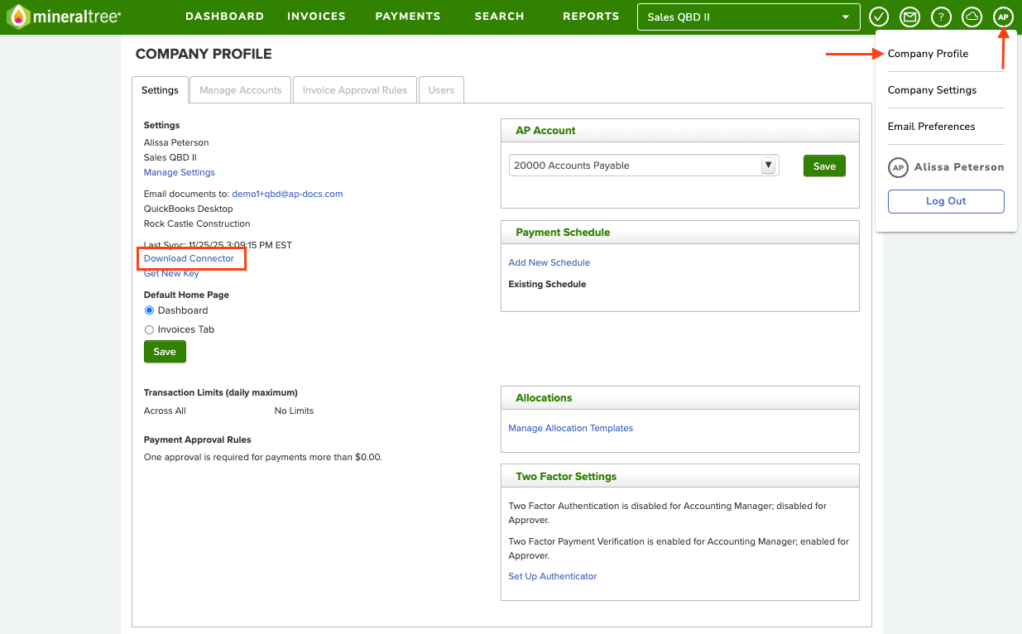Open the Sales QBD II company dropdown
1022x634 pixels.
[748, 17]
